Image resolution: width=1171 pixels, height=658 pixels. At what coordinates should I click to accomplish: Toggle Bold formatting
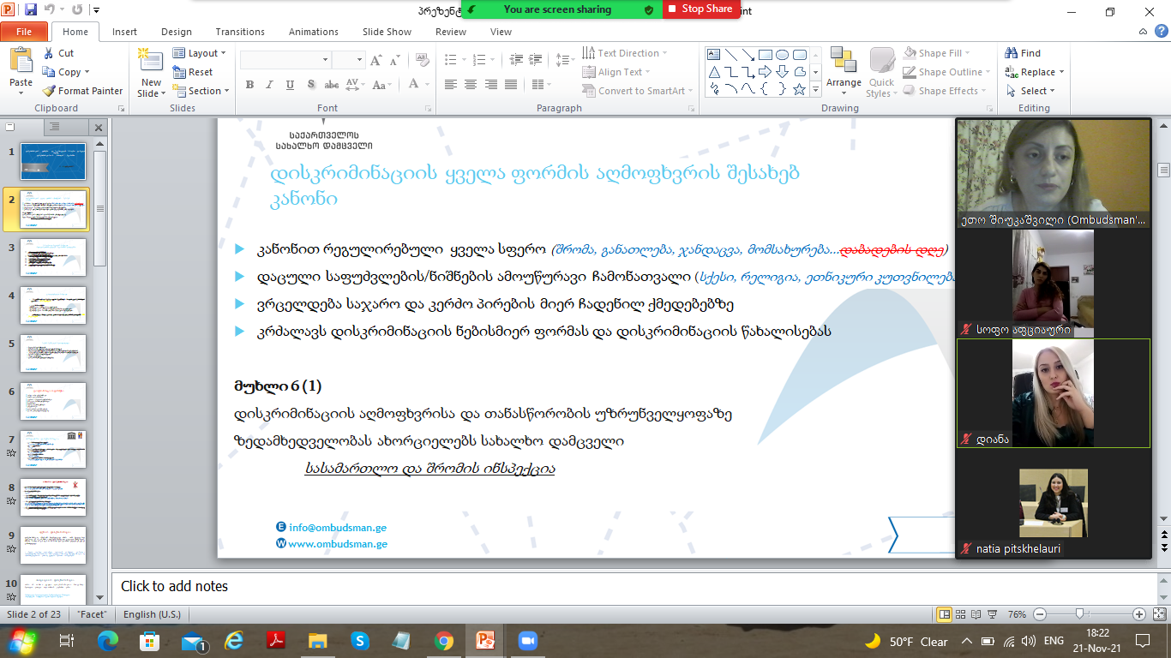(x=249, y=85)
